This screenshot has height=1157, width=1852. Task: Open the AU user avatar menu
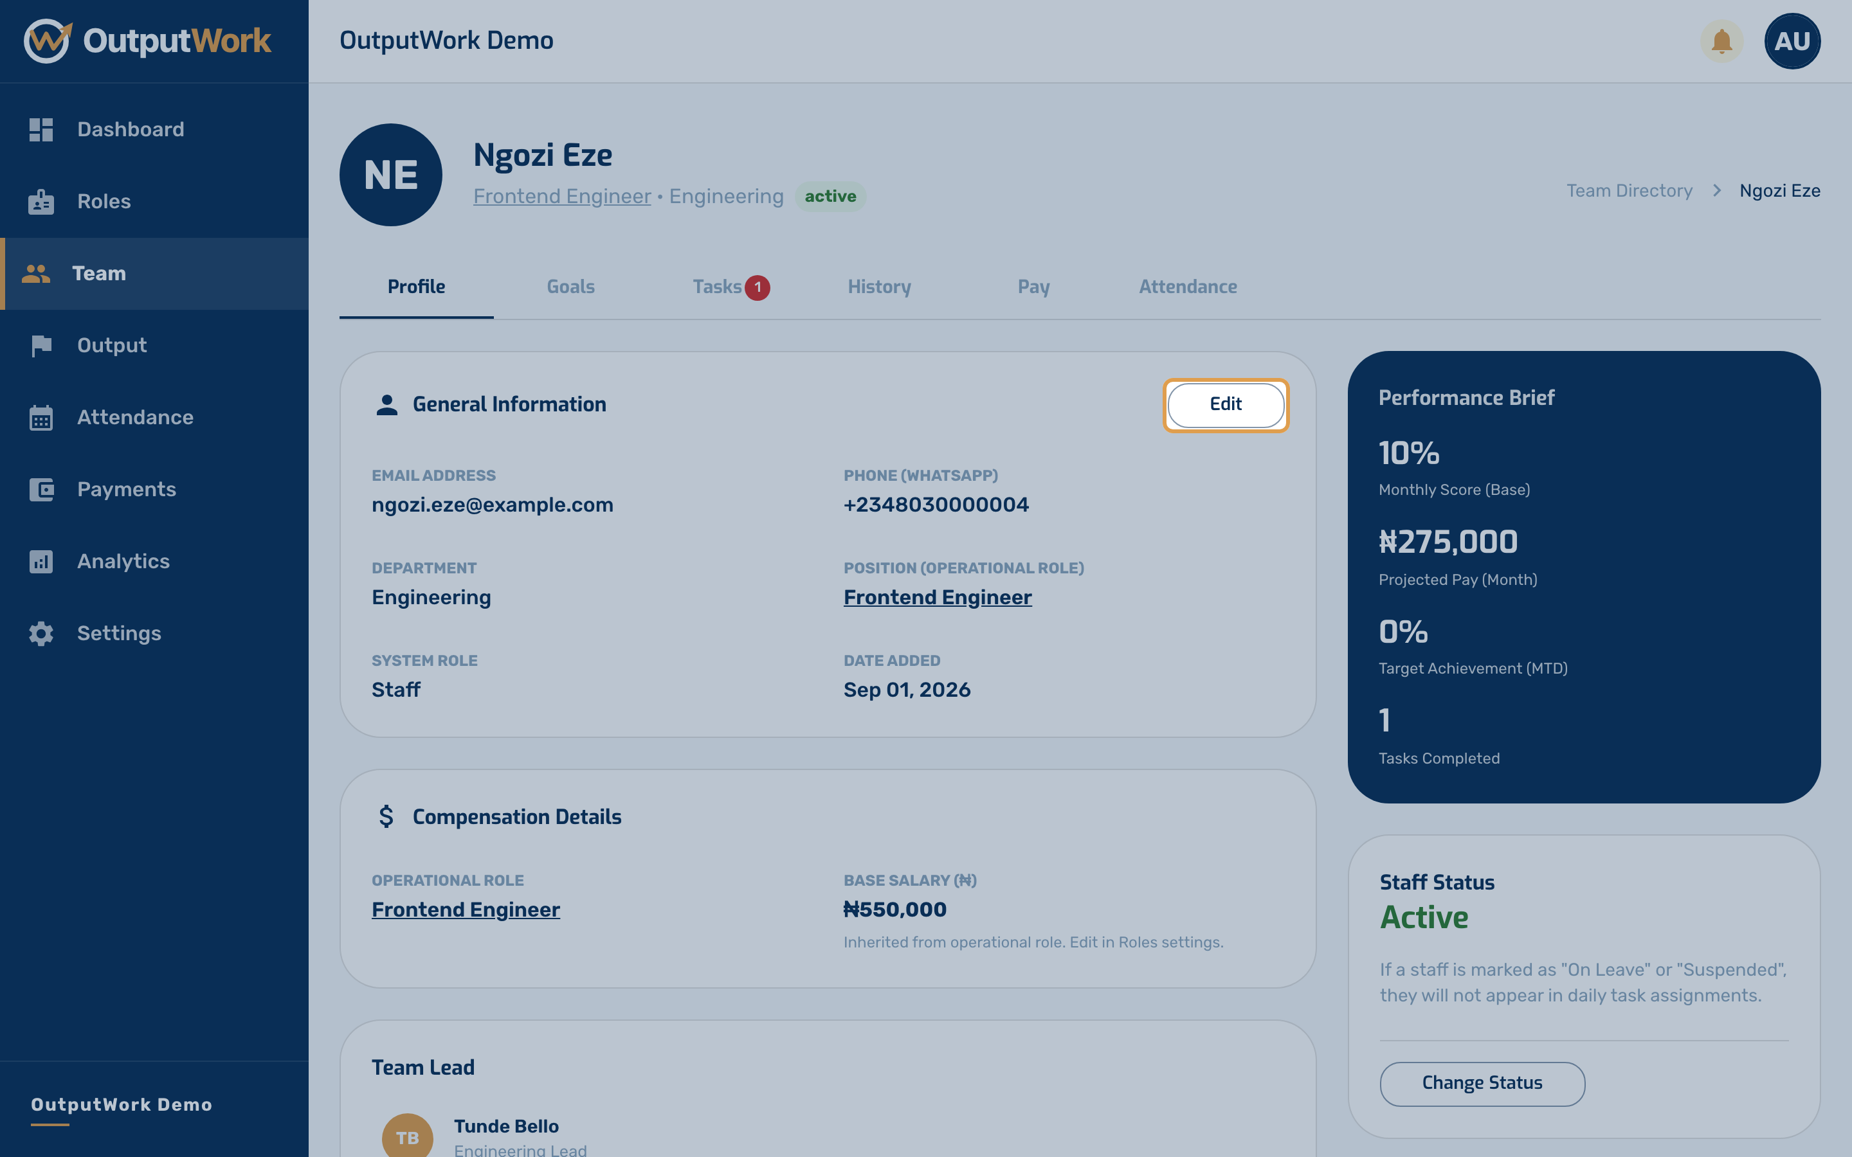click(x=1792, y=40)
